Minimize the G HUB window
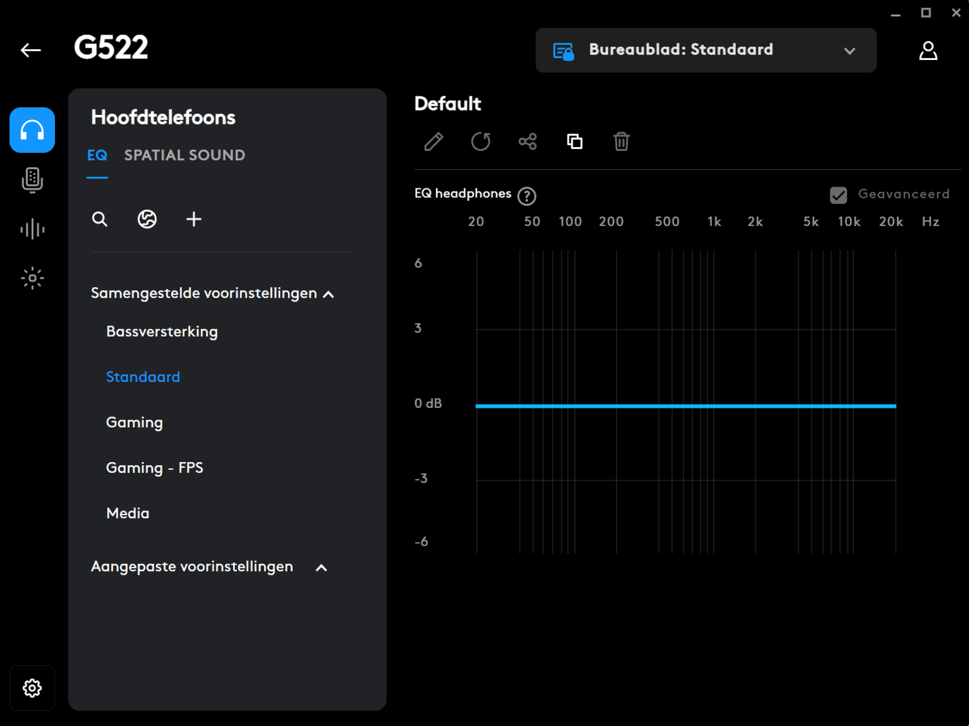The image size is (969, 726). click(x=895, y=14)
